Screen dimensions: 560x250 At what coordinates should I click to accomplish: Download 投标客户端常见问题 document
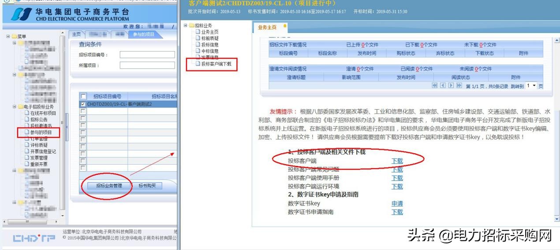tap(397, 169)
